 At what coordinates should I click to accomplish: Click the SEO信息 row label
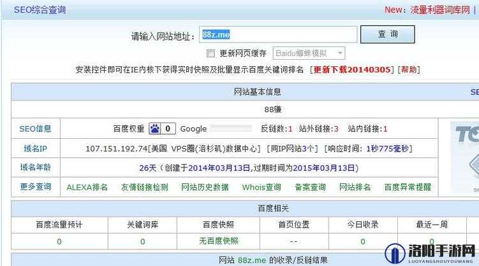coord(36,129)
